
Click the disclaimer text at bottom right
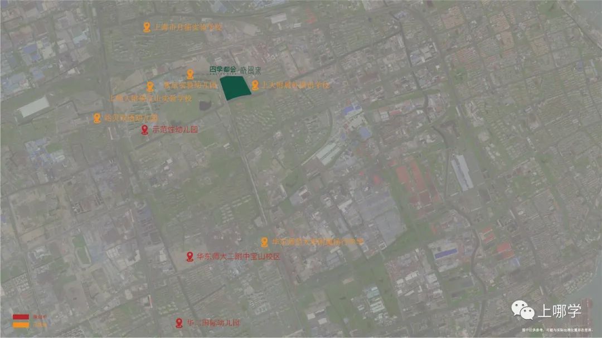tap(557, 330)
